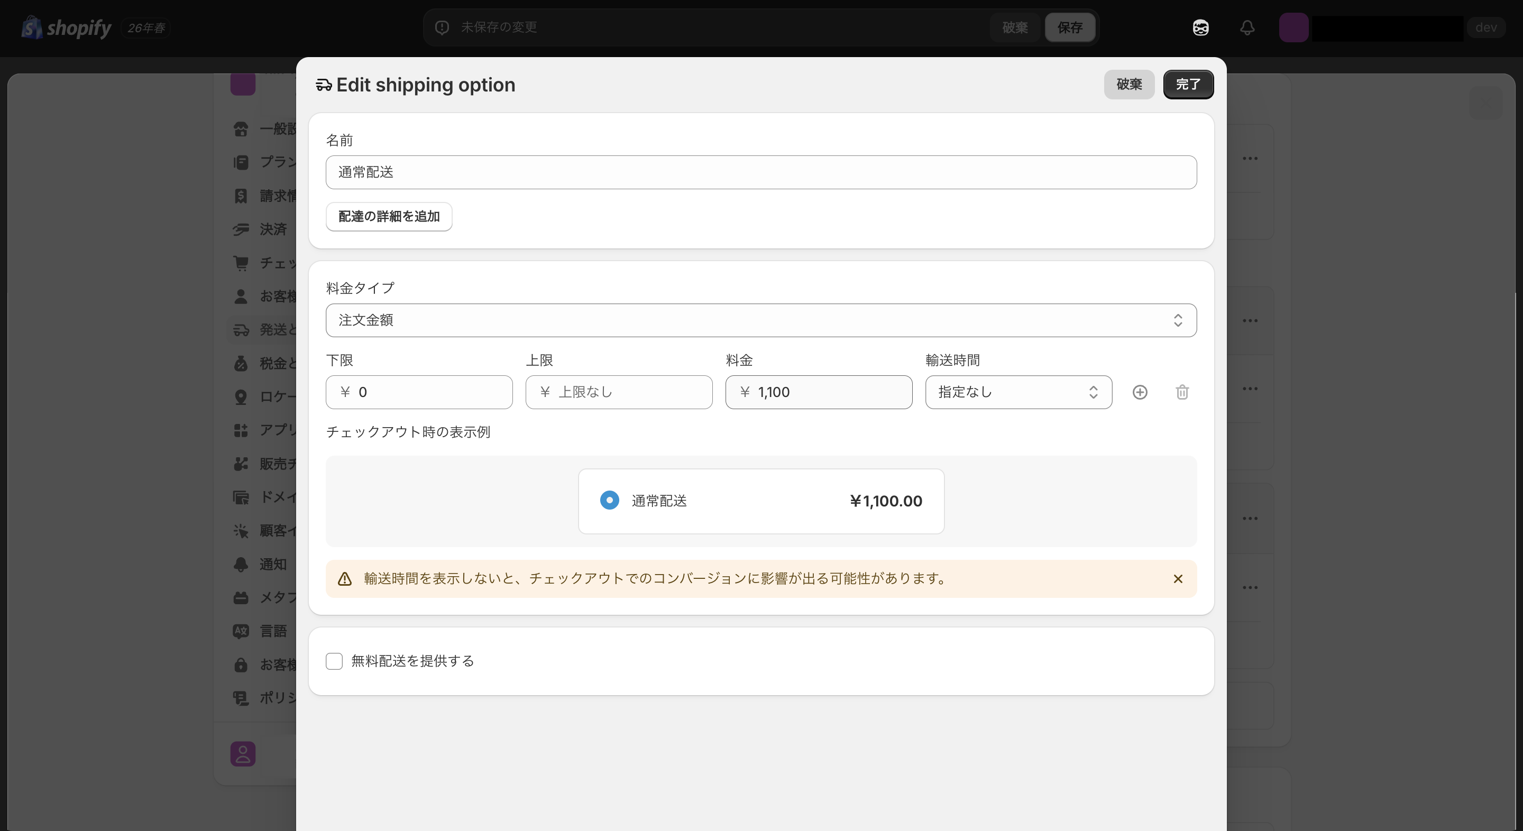Click the 下限 amount field

[419, 392]
